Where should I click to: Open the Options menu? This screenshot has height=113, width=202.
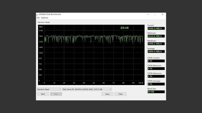pos(45,18)
